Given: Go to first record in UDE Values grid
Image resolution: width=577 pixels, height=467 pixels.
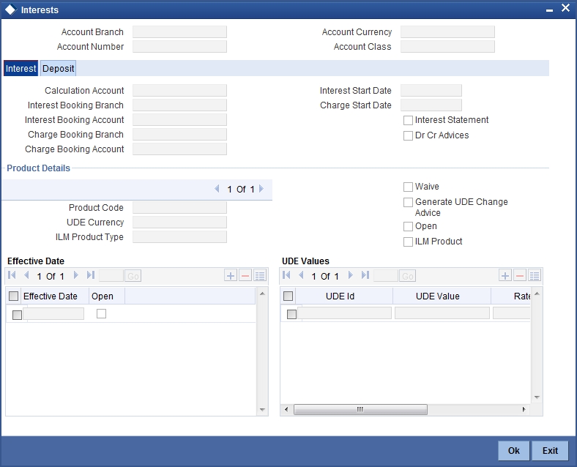Looking at the screenshot, I should [x=286, y=275].
